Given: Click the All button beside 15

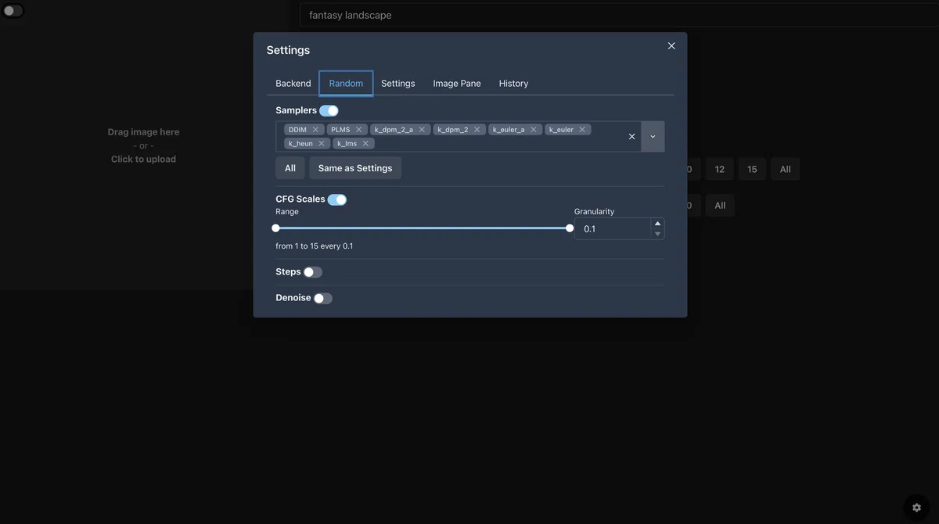Looking at the screenshot, I should [786, 169].
